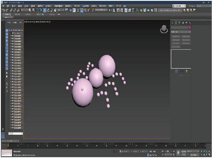The width and height of the screenshot is (212, 158).
Task: Open the key filter Selected dropdown
Action: click(x=193, y=151)
